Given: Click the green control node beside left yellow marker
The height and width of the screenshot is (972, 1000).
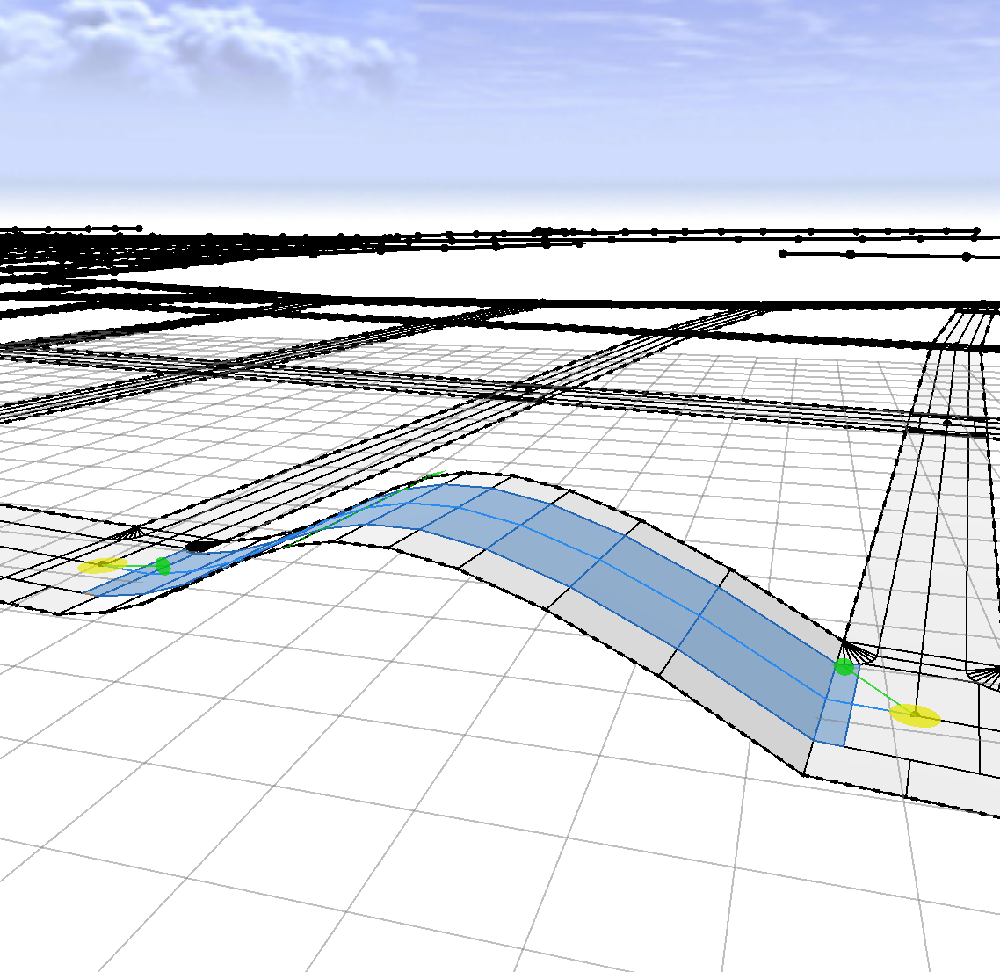Looking at the screenshot, I should pos(162,567).
